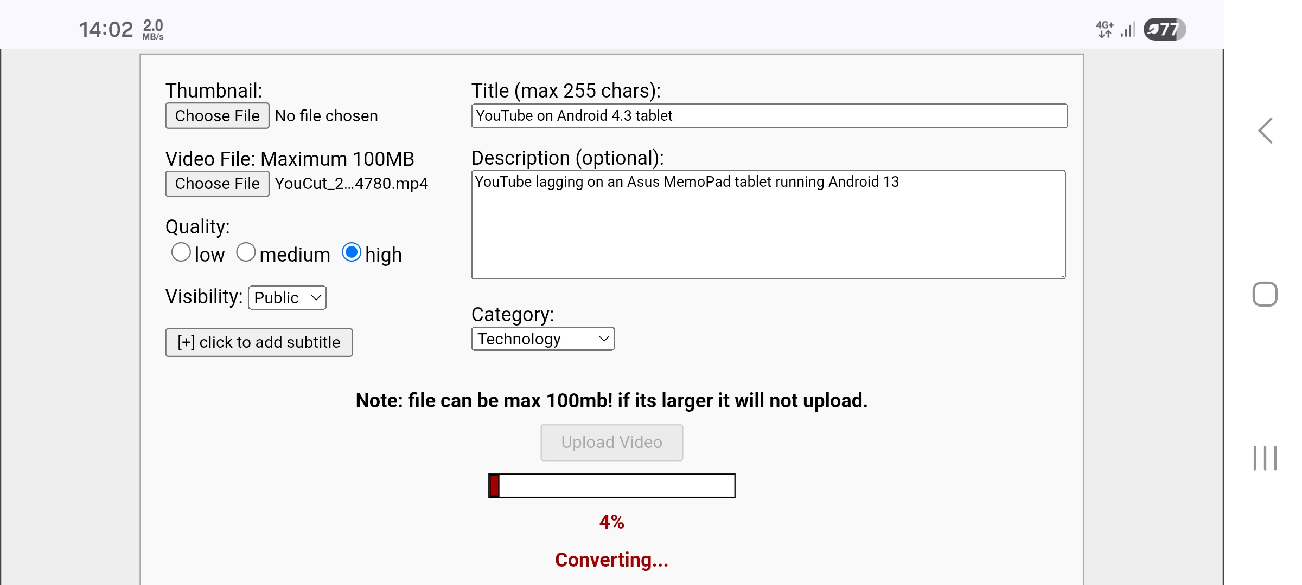Focus the Title text field

pyautogui.click(x=769, y=116)
